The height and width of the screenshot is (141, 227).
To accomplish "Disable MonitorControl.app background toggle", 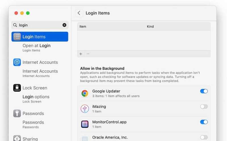I will (204, 122).
